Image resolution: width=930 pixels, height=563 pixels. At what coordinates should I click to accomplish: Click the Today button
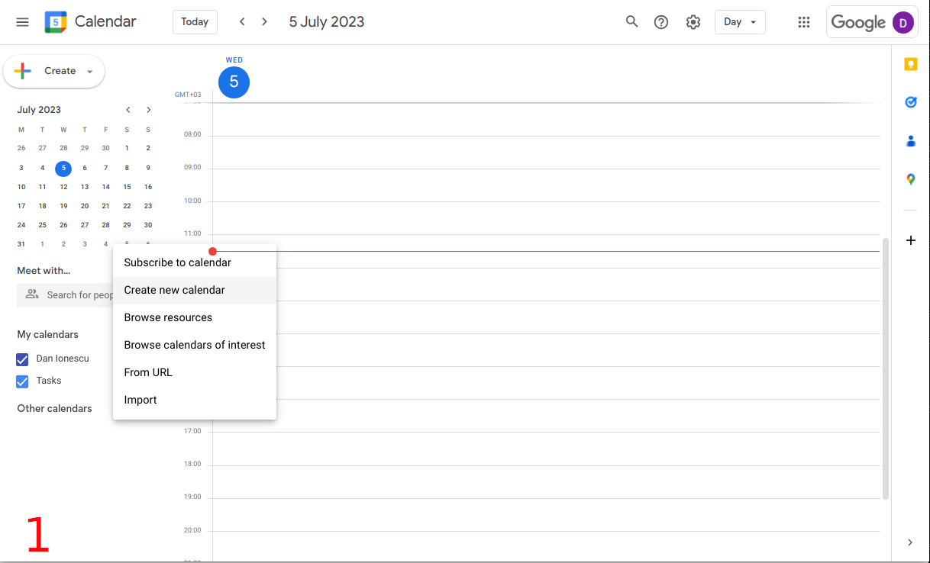coord(195,21)
